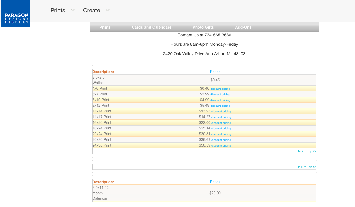Image resolution: width=355 pixels, height=207 pixels.
Task: Open discount pricing for 4x6 Print
Action: tap(220, 89)
